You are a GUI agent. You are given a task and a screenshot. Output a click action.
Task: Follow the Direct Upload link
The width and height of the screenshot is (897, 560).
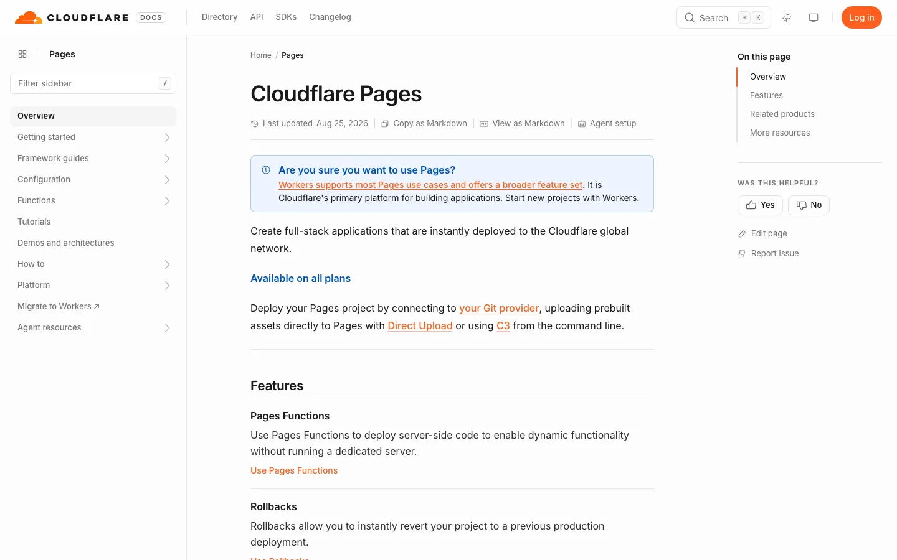420,325
